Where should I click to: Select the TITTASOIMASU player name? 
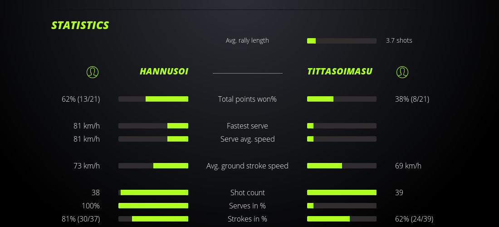[340, 71]
